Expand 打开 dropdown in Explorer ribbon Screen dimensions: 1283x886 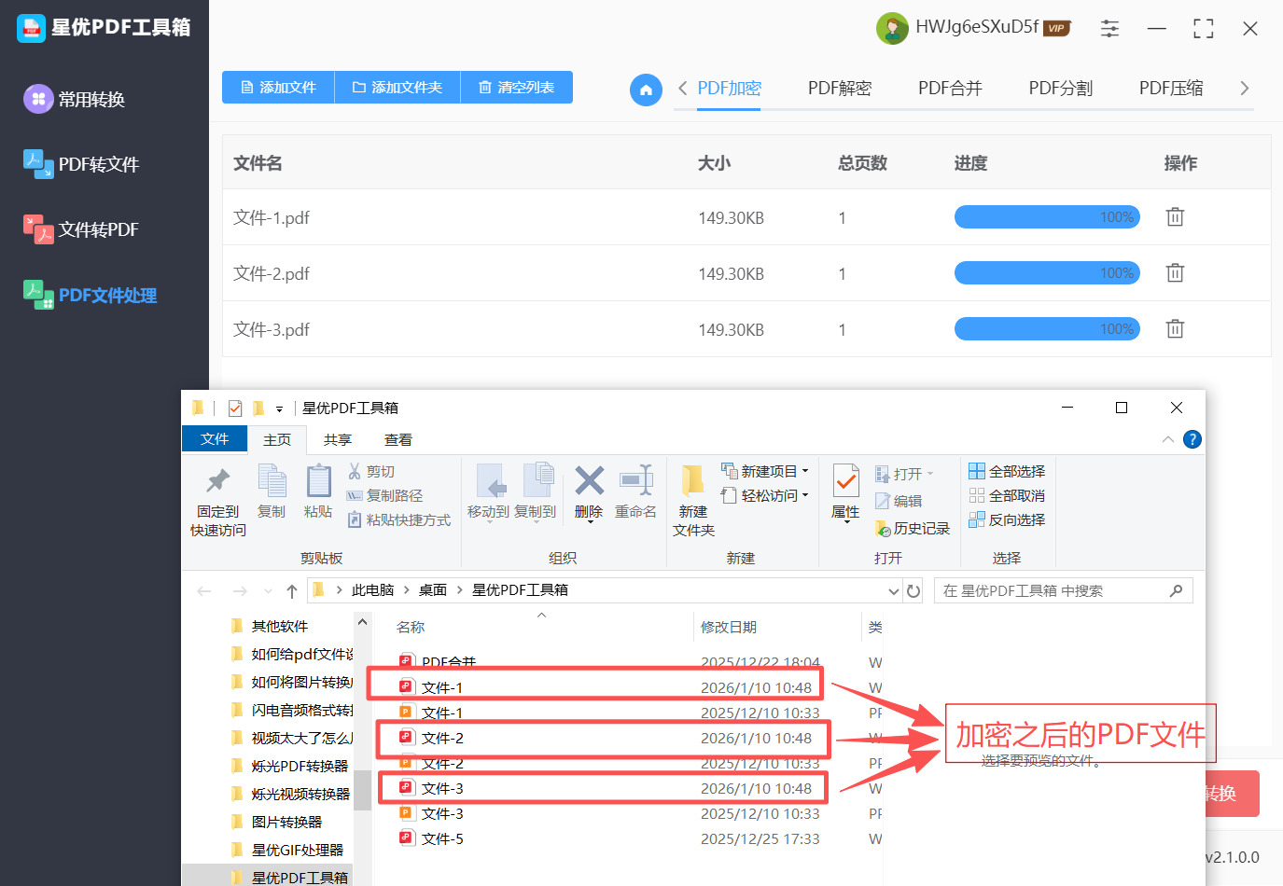click(930, 474)
